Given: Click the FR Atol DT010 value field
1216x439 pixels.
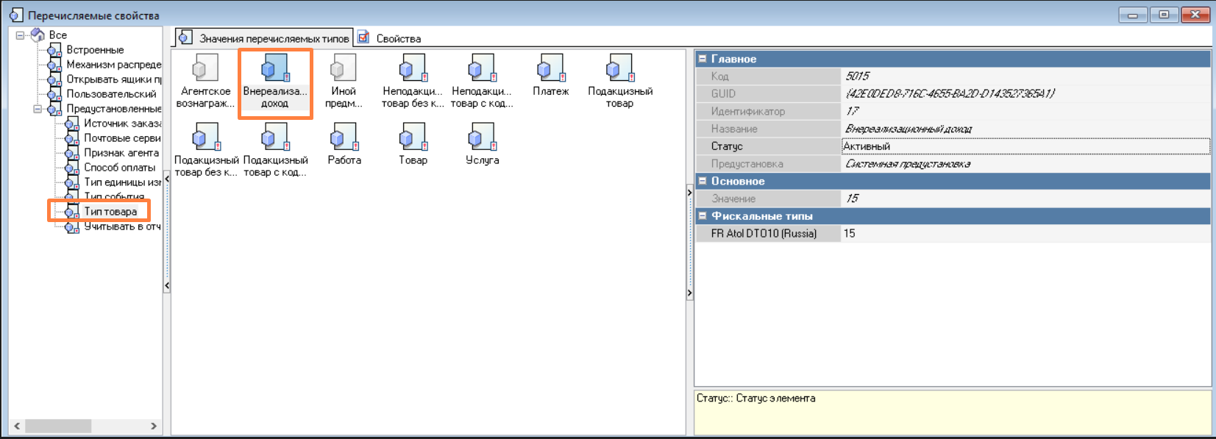Looking at the screenshot, I should click(x=1025, y=234).
